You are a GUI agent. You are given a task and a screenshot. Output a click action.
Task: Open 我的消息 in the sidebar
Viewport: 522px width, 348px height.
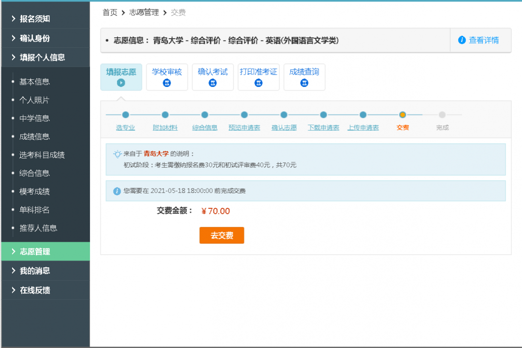point(34,271)
